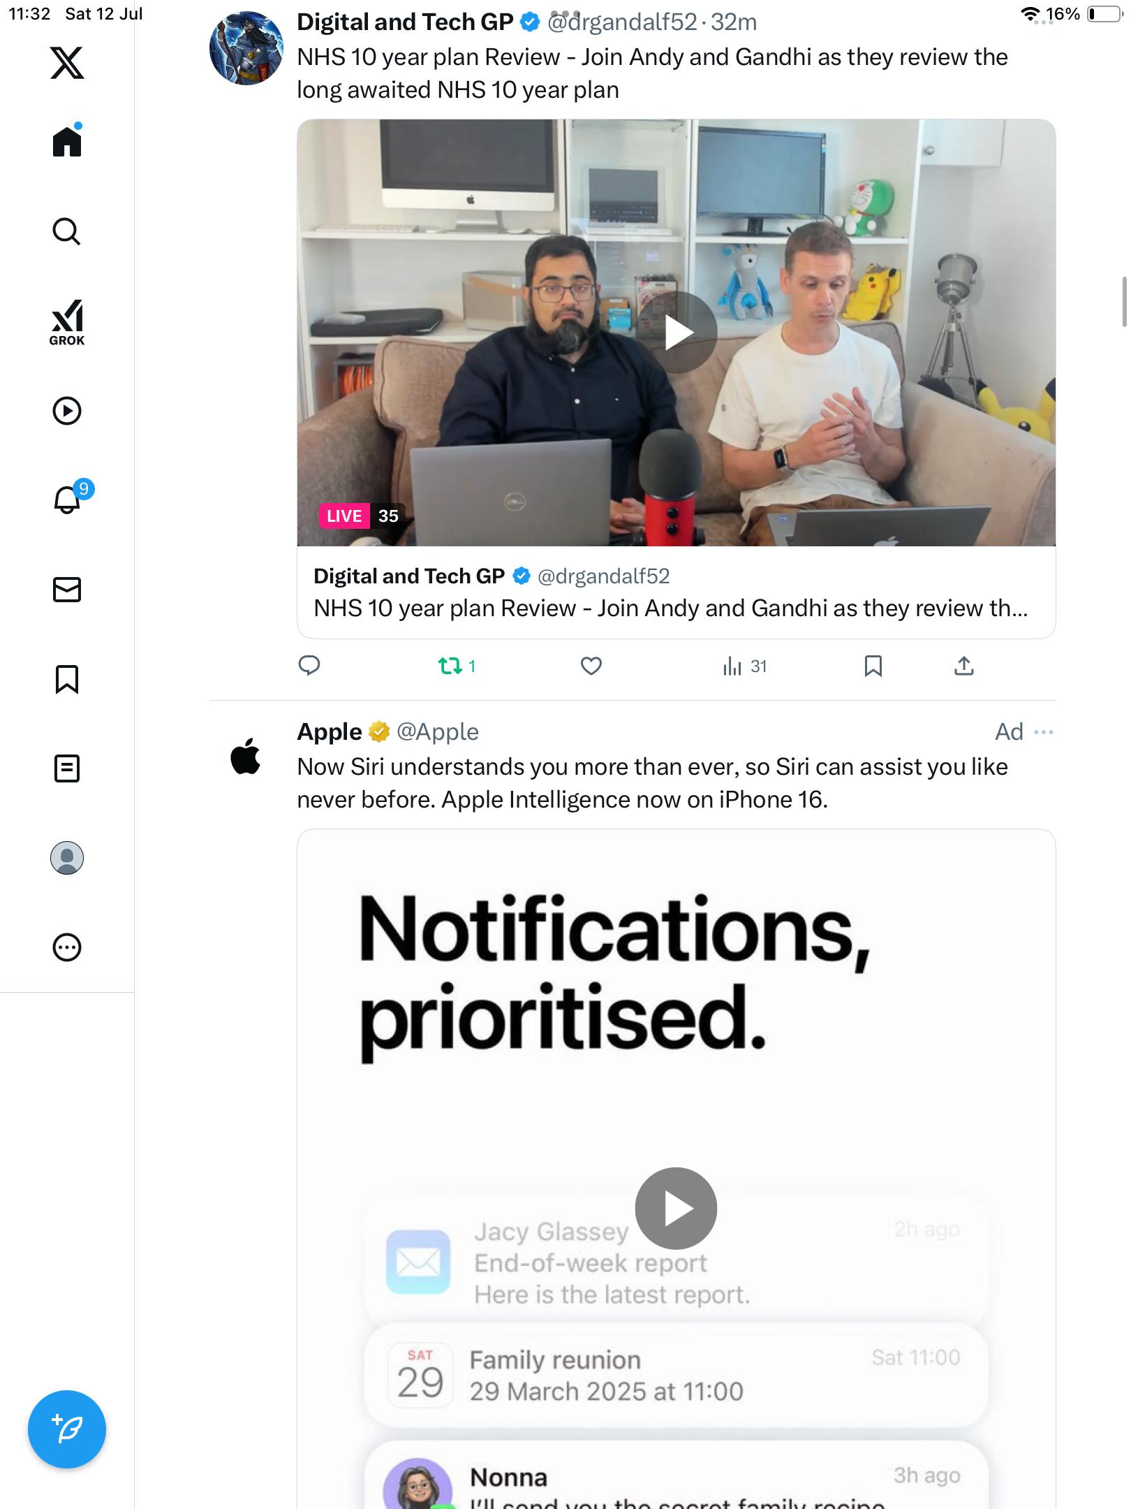
Task: Open the Lists icon in sidebar
Action: [67, 768]
